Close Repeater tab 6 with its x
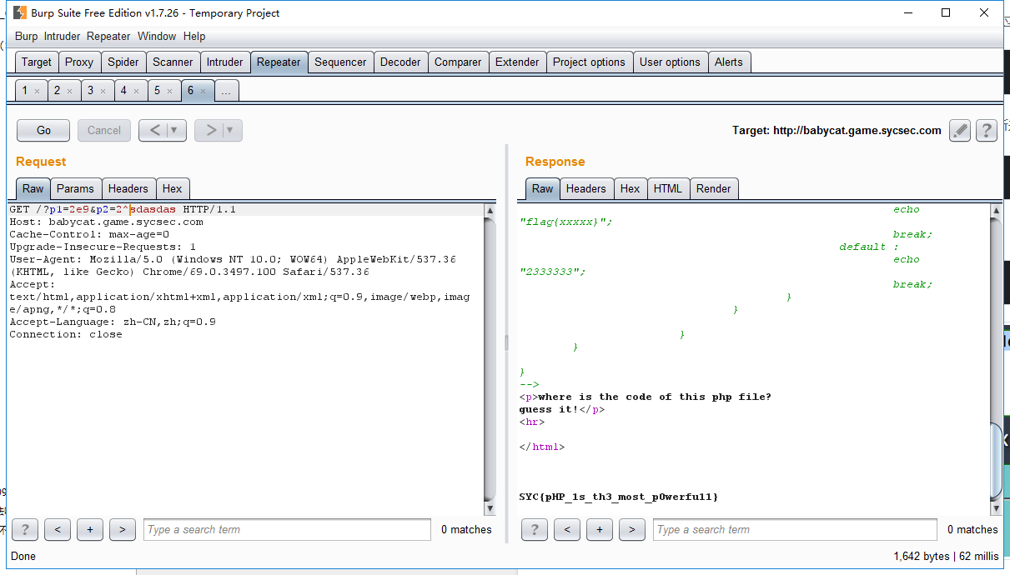This screenshot has height=575, width=1010. pos(204,91)
